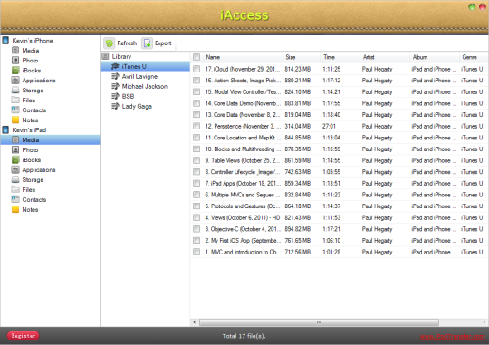This screenshot has height=345, width=489.
Task: Click the row "3. Objective-C (October 4"
Action: point(340,229)
